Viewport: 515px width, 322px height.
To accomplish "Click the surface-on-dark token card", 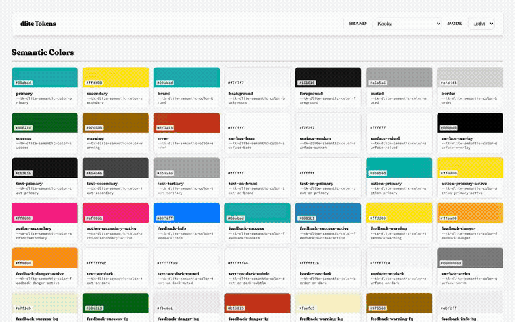I will tap(399, 268).
